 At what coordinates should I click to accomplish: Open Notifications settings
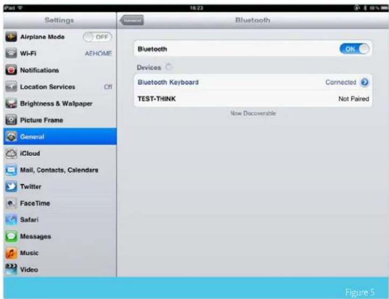click(60, 70)
